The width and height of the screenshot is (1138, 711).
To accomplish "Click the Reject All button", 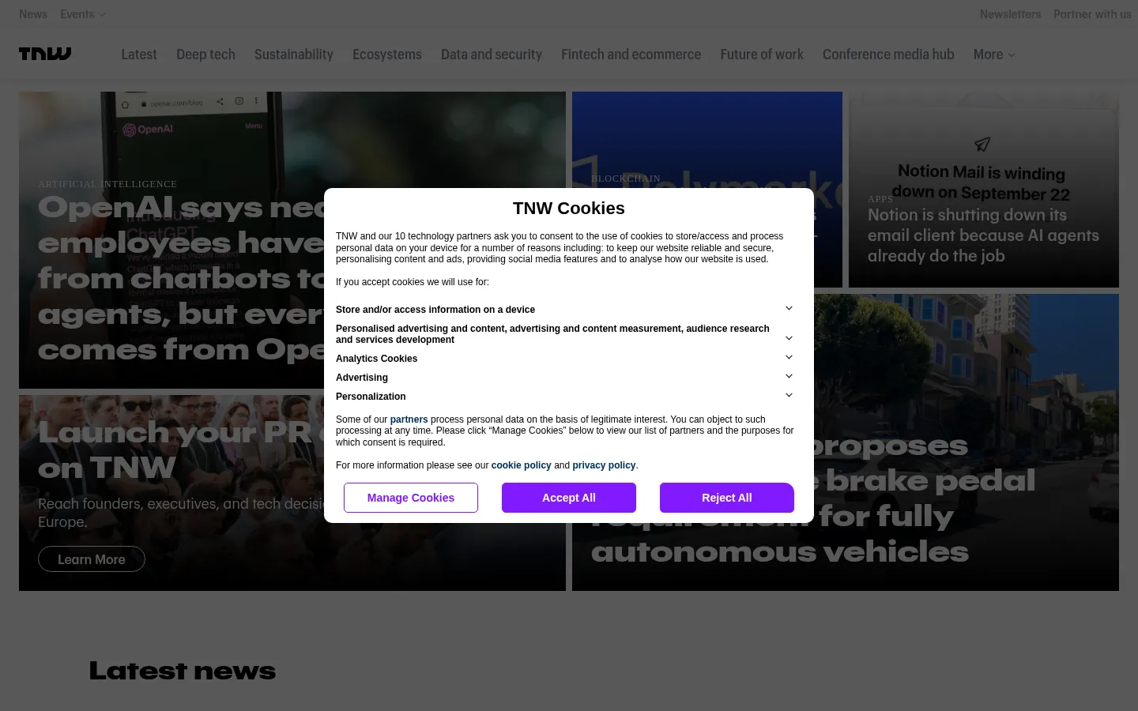I will tap(727, 498).
